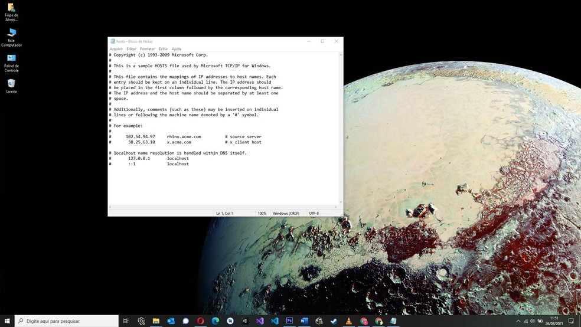
Task: Click the 38.25.63.10 address text
Action: pos(142,142)
